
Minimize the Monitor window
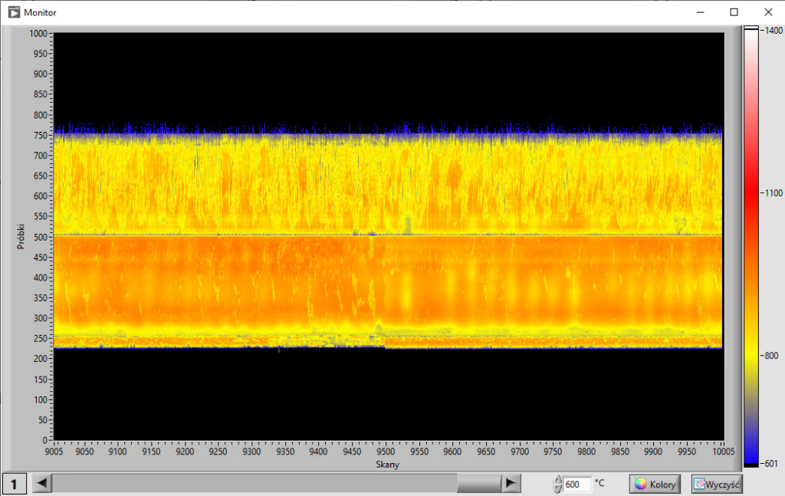701,12
